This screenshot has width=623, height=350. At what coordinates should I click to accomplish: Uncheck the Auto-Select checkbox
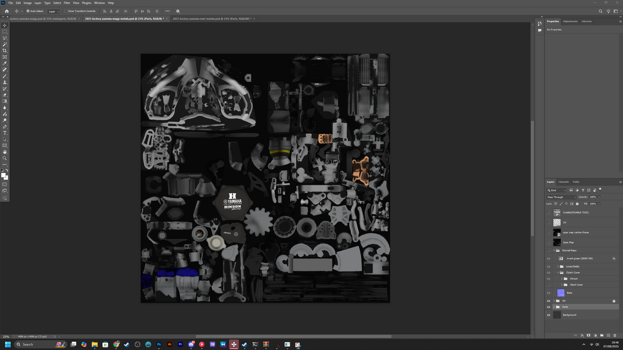pyautogui.click(x=28, y=11)
